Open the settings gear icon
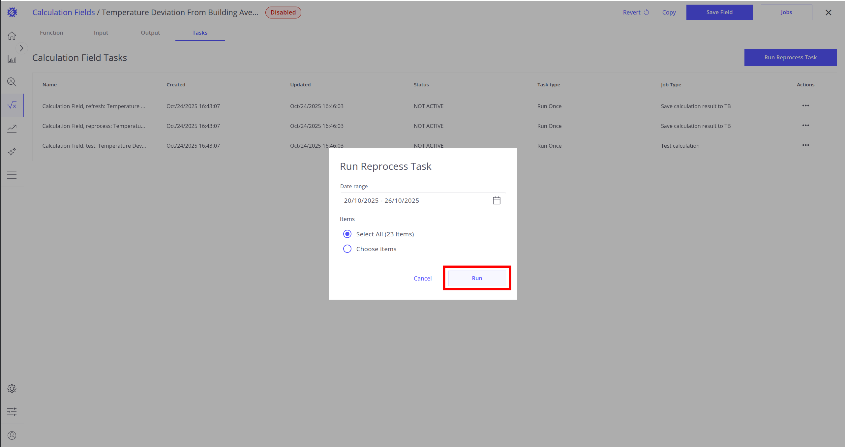Image resolution: width=845 pixels, height=447 pixels. [x=12, y=389]
